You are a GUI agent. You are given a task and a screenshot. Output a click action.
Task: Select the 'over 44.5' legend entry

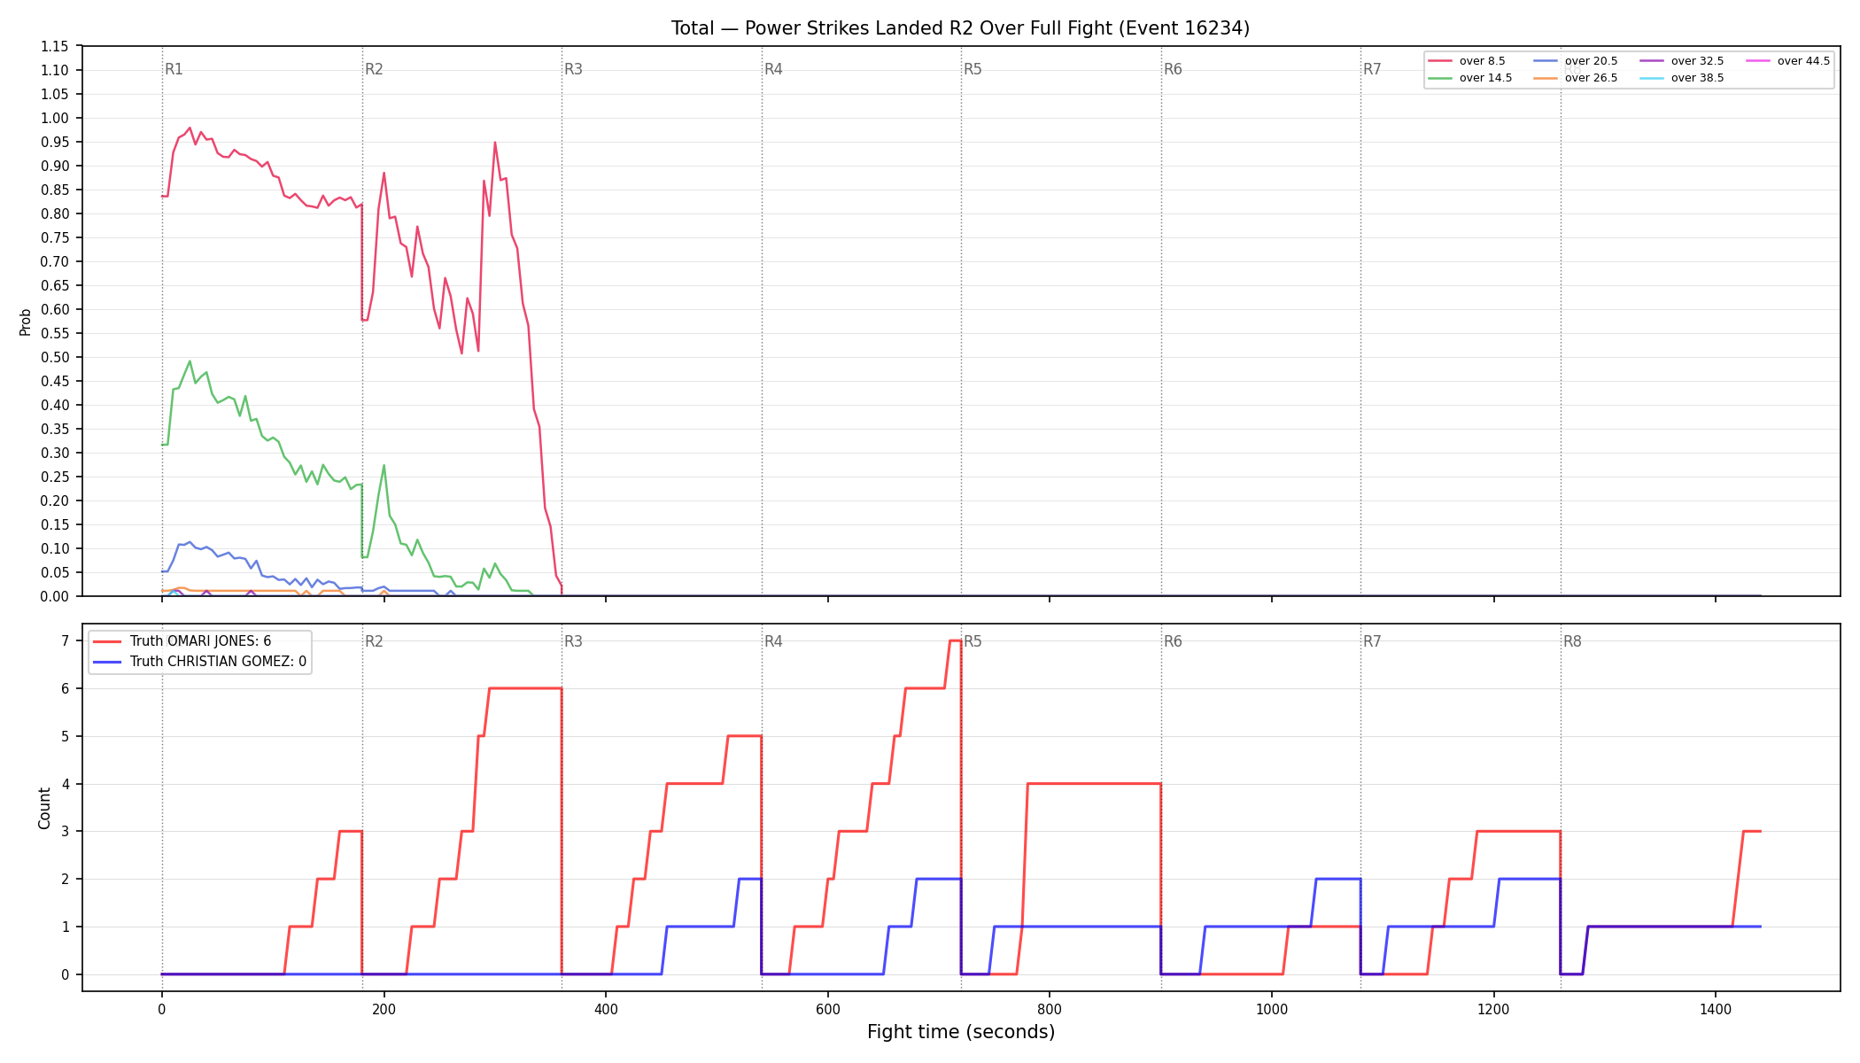coord(1787,61)
